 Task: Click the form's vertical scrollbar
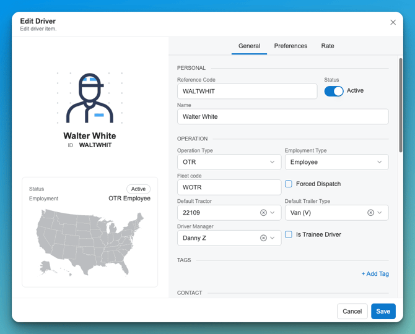click(x=401, y=105)
